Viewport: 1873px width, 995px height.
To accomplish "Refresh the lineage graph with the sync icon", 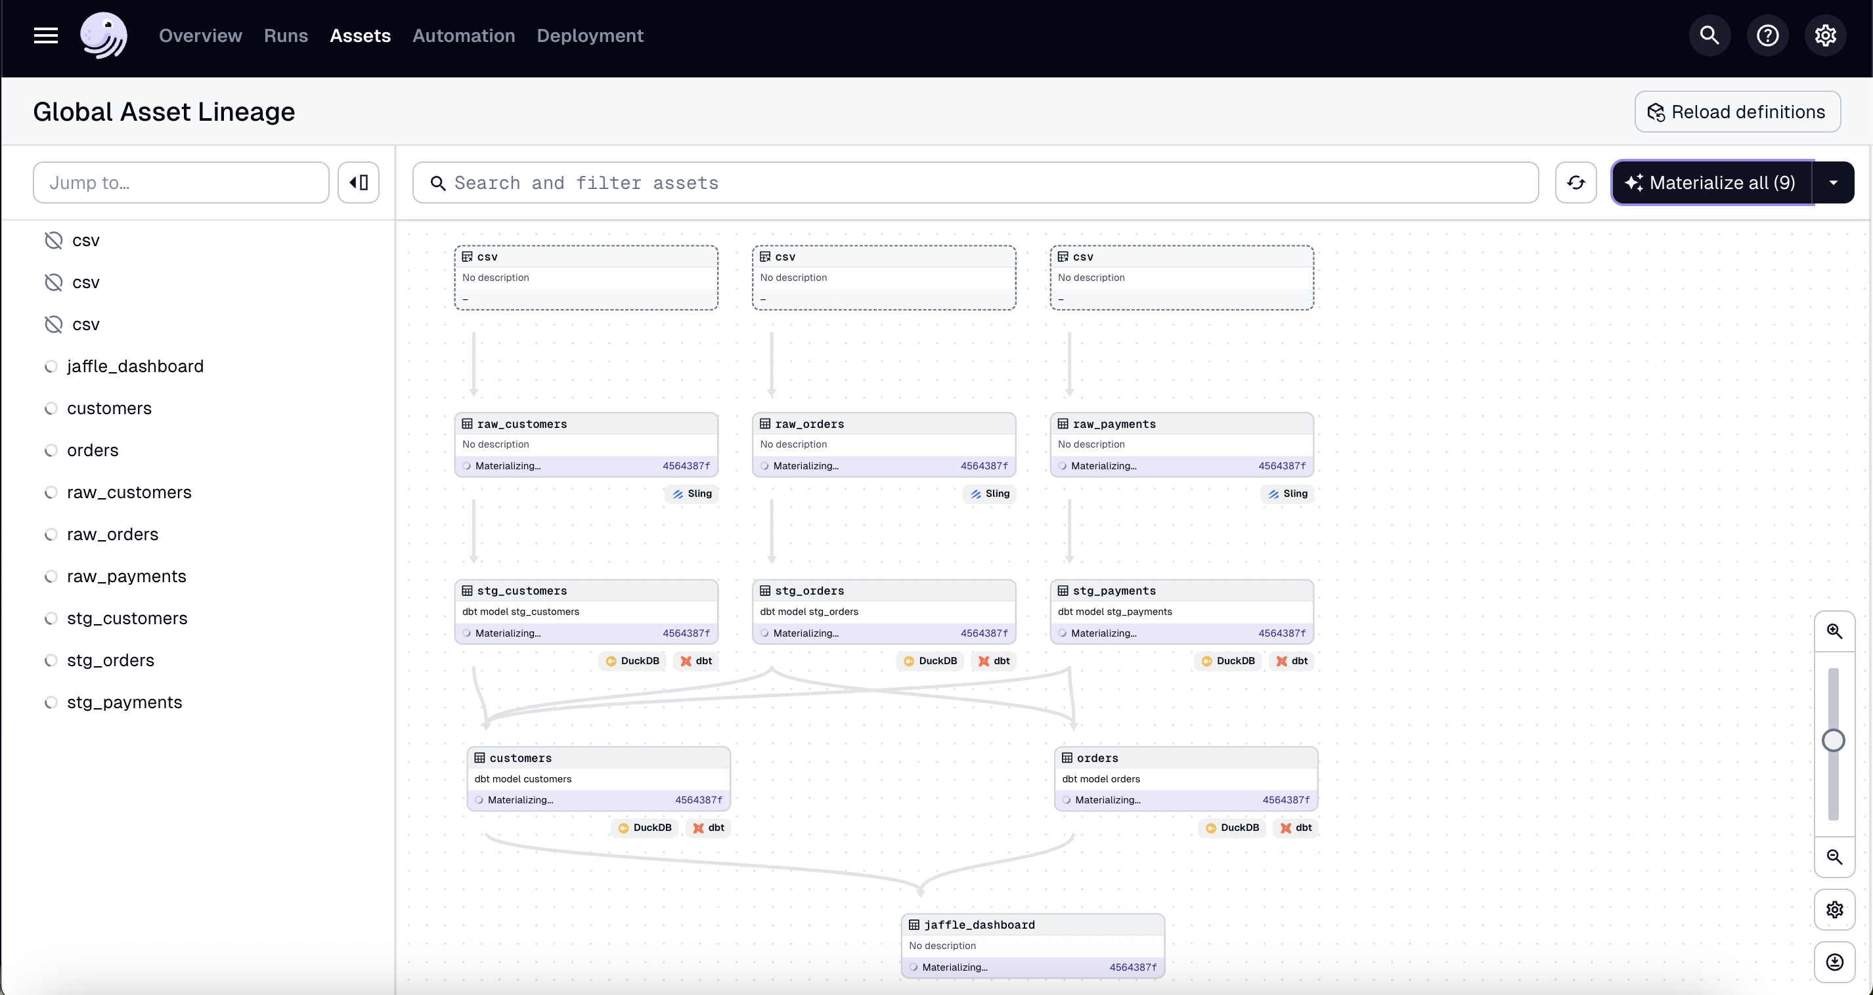I will [1576, 182].
